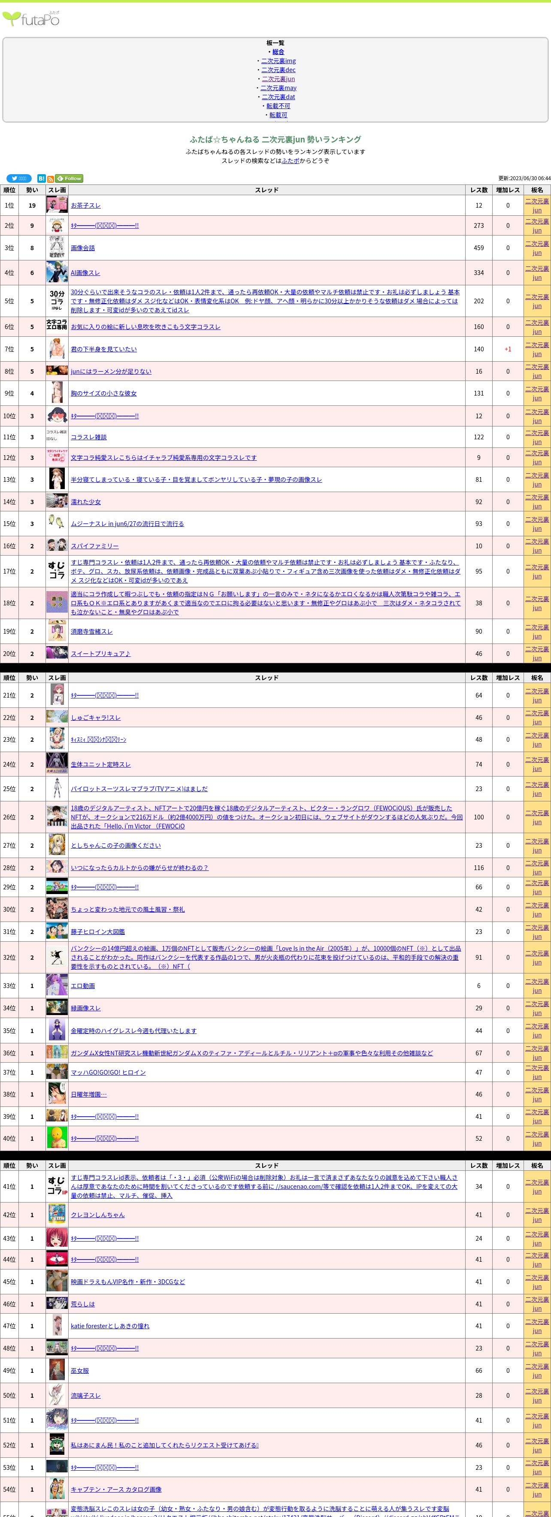Open the orange RSS feed icon
551x1517 pixels.
pyautogui.click(x=51, y=179)
